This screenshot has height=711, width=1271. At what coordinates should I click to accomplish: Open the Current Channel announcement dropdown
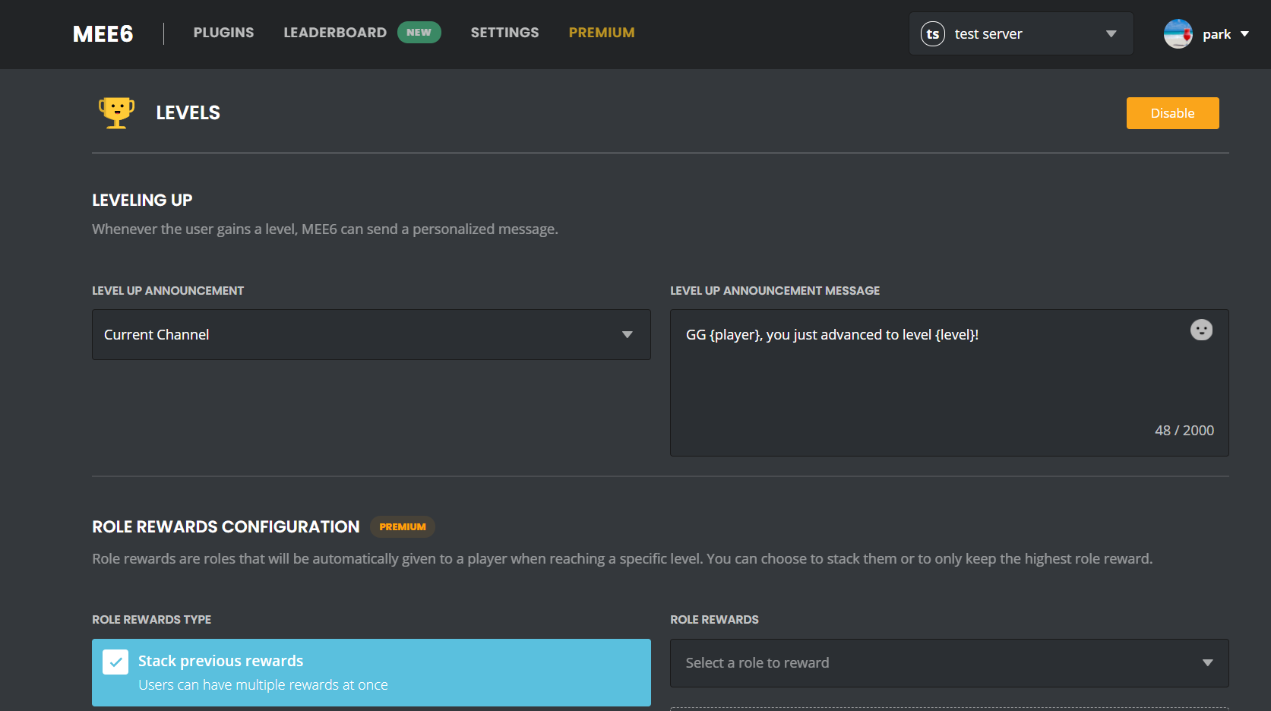371,334
